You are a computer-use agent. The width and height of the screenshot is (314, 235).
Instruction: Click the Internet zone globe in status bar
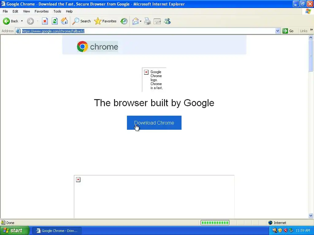click(x=270, y=223)
